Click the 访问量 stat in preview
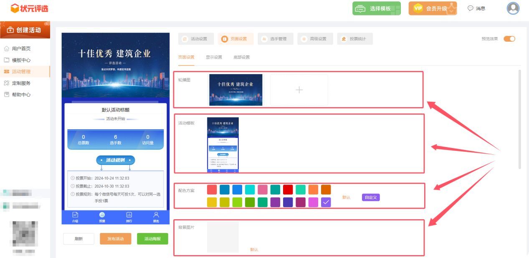This screenshot has height=258, width=529. click(x=148, y=140)
